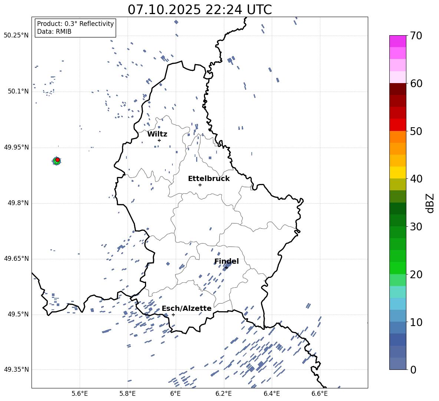Click the Ettelbruck city label
439x401 pixels.
point(209,179)
